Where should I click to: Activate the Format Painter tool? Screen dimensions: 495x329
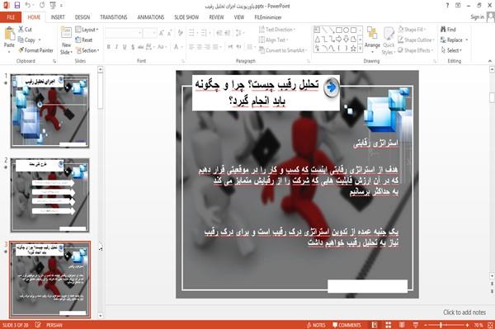coord(35,50)
